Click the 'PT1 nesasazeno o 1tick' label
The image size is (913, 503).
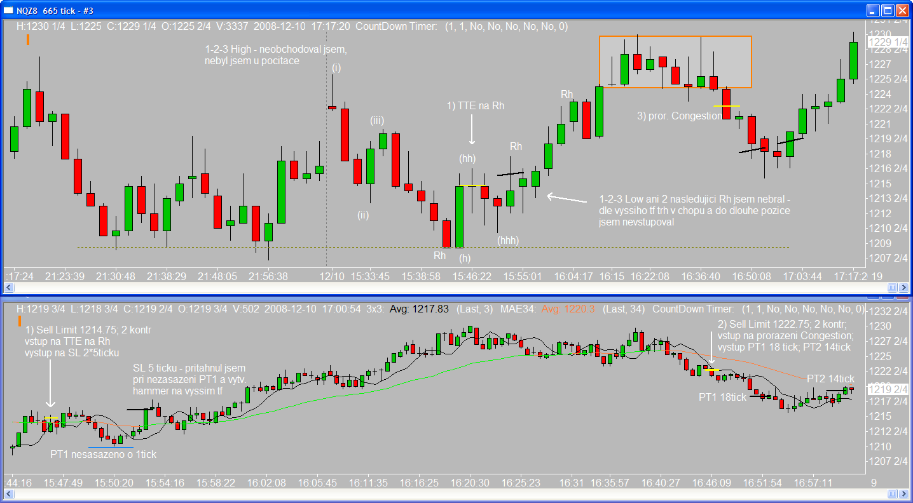point(103,454)
